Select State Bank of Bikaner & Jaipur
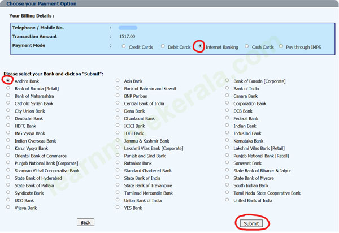This screenshot has width=339, height=233. (227, 170)
